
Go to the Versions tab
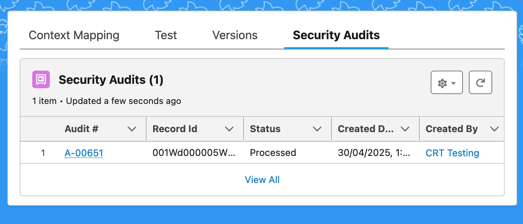coord(235,36)
